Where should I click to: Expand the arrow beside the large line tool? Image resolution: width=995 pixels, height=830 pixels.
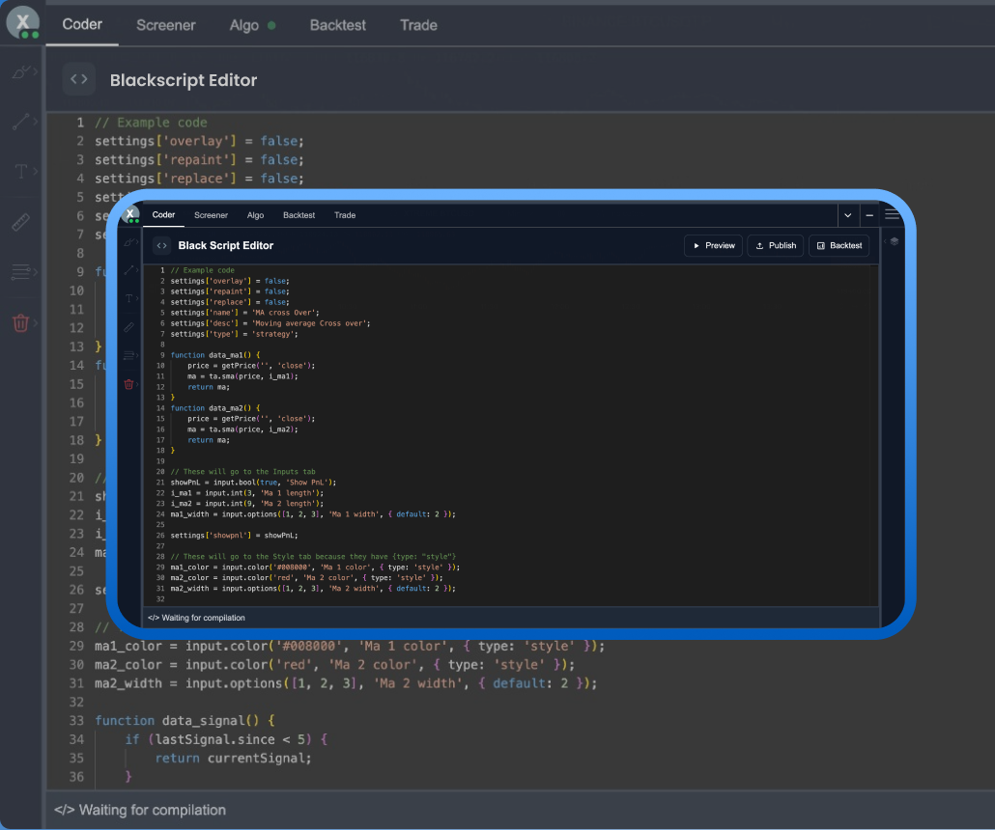36,121
